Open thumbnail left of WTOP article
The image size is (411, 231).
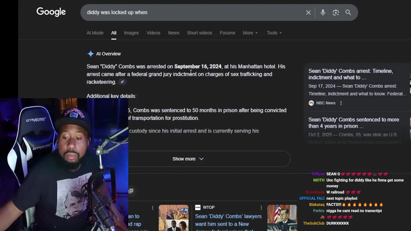click(x=173, y=218)
